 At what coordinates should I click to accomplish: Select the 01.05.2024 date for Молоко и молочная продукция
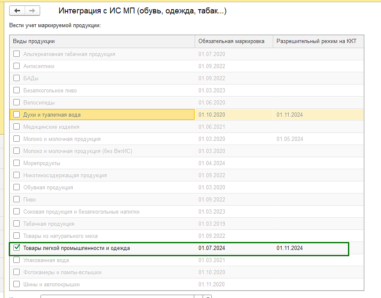[290, 139]
